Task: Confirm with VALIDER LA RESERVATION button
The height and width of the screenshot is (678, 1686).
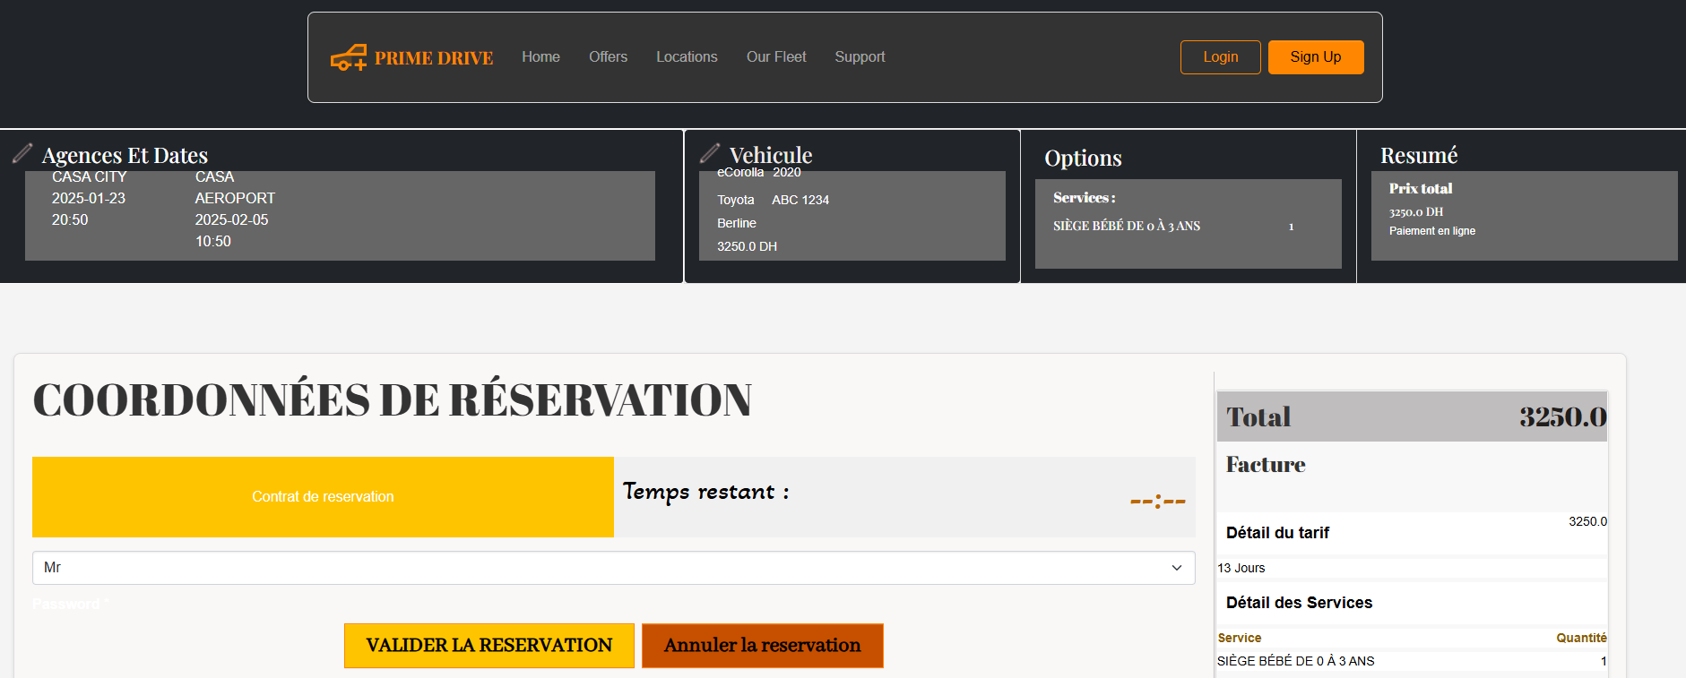Action: tap(489, 646)
